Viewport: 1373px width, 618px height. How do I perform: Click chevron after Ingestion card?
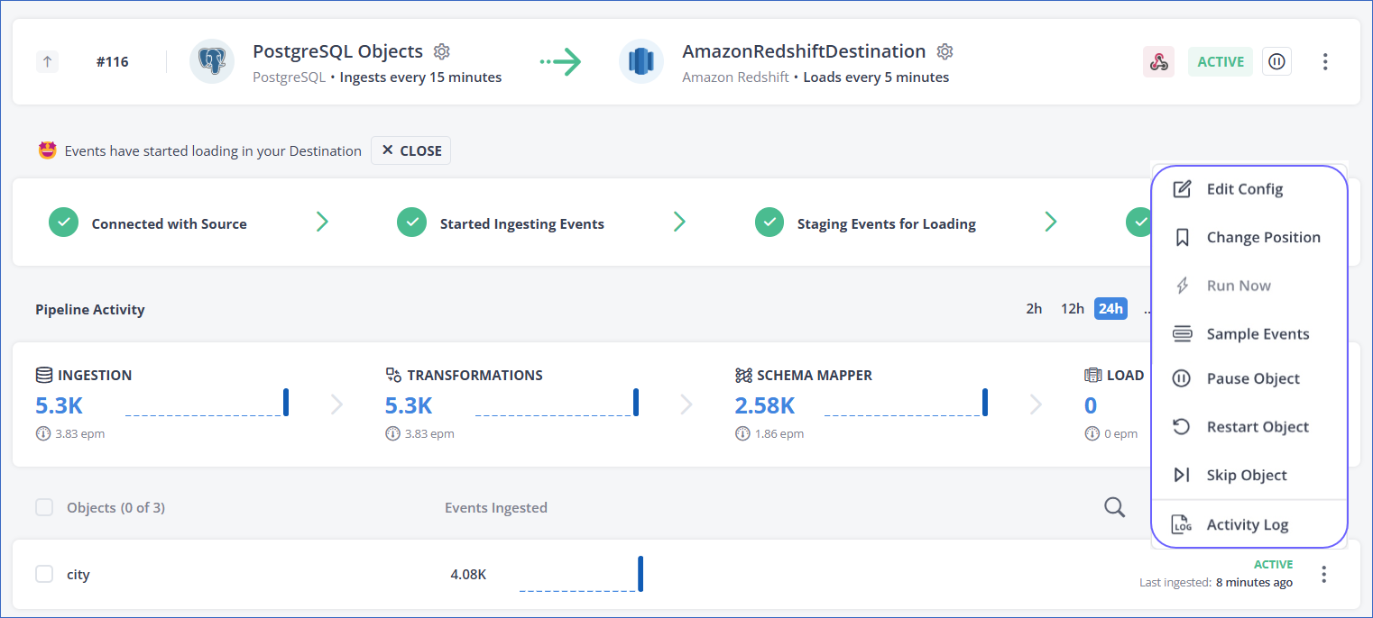click(336, 404)
